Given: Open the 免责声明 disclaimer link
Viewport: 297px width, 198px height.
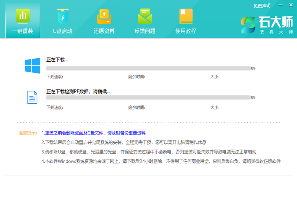Looking at the screenshot, I should point(262,6).
